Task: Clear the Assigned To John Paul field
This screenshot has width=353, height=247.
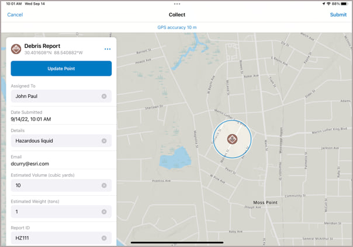Action: (104, 96)
